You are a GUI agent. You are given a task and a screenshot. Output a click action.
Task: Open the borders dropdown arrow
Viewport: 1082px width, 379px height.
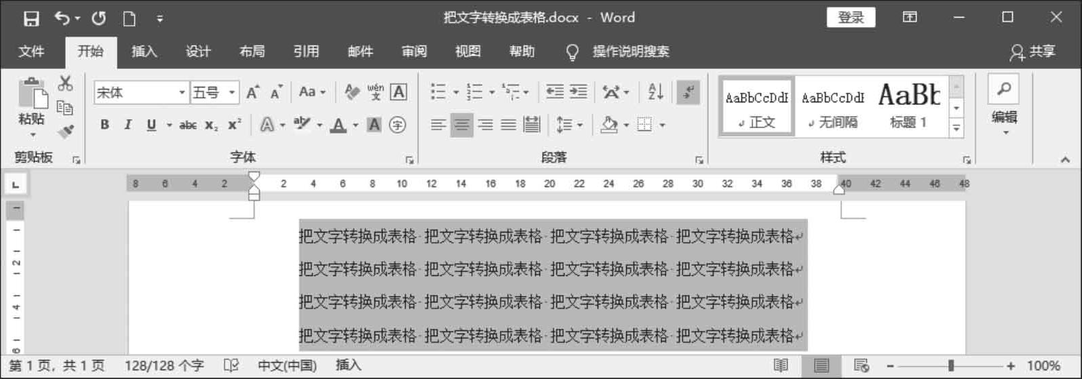(x=662, y=125)
